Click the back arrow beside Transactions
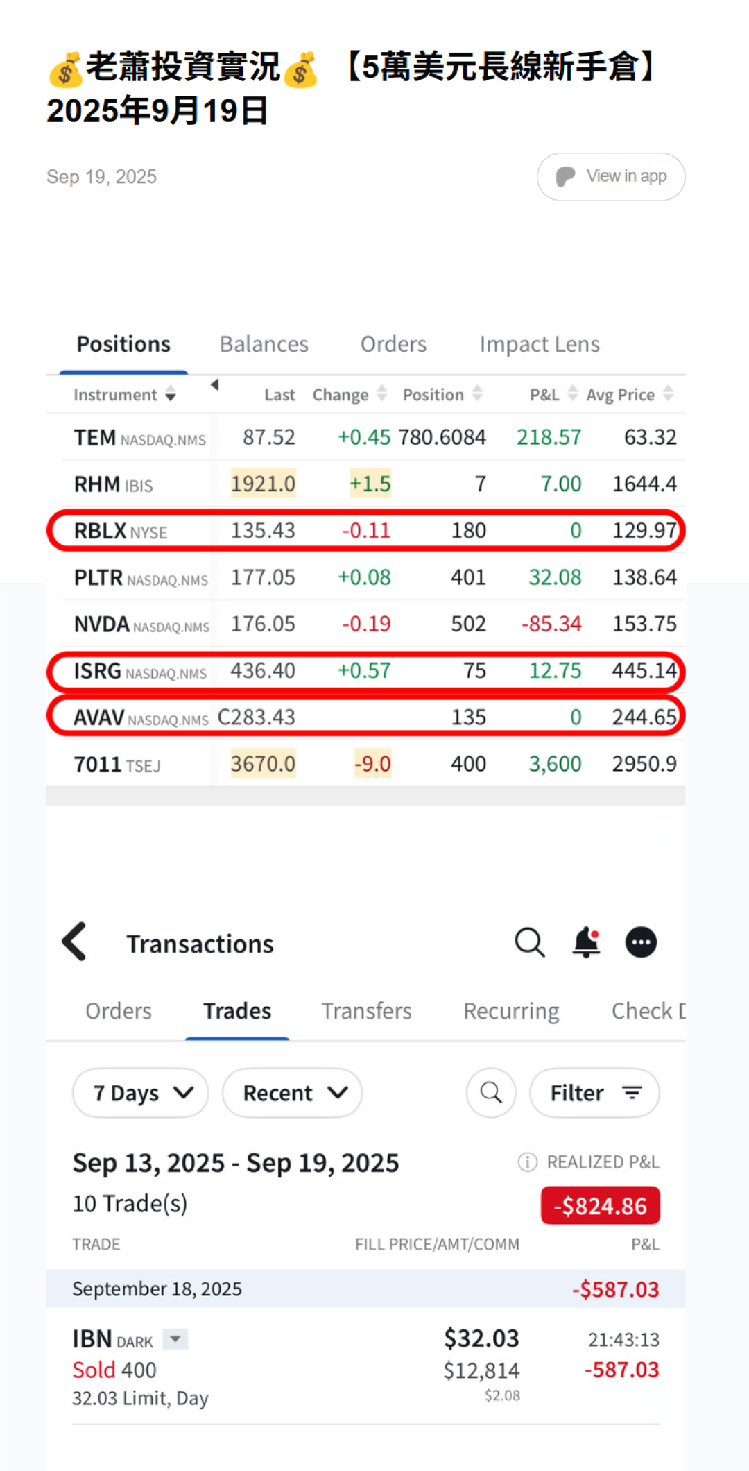Viewport: 749px width, 1471px height. (x=75, y=942)
